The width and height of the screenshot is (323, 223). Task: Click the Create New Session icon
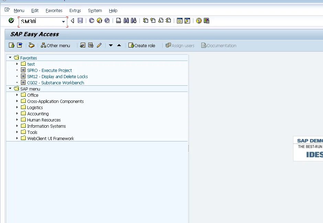tap(180, 21)
